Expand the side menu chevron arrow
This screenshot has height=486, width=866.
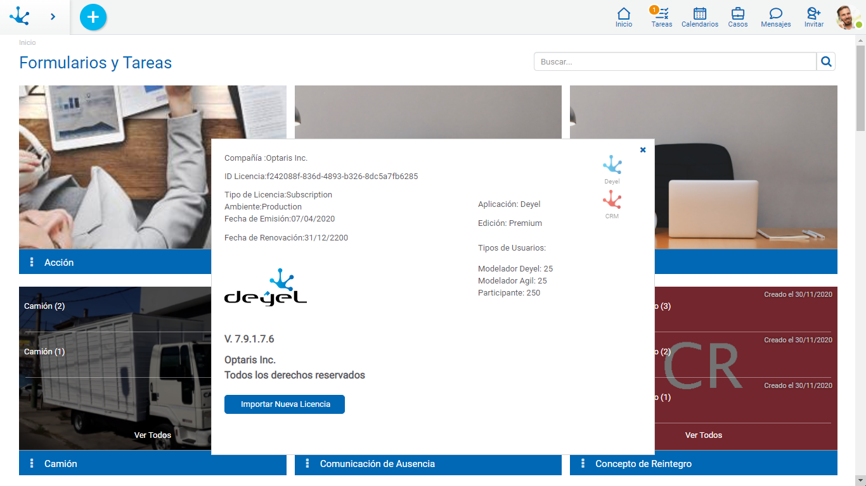point(53,16)
